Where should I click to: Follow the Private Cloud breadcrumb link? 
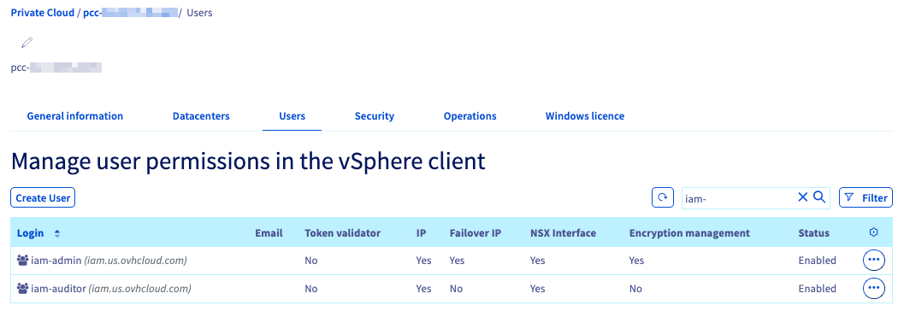pos(43,12)
